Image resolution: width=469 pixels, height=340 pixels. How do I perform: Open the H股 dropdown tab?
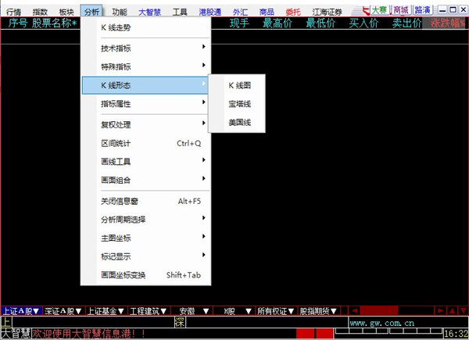[x=233, y=311]
